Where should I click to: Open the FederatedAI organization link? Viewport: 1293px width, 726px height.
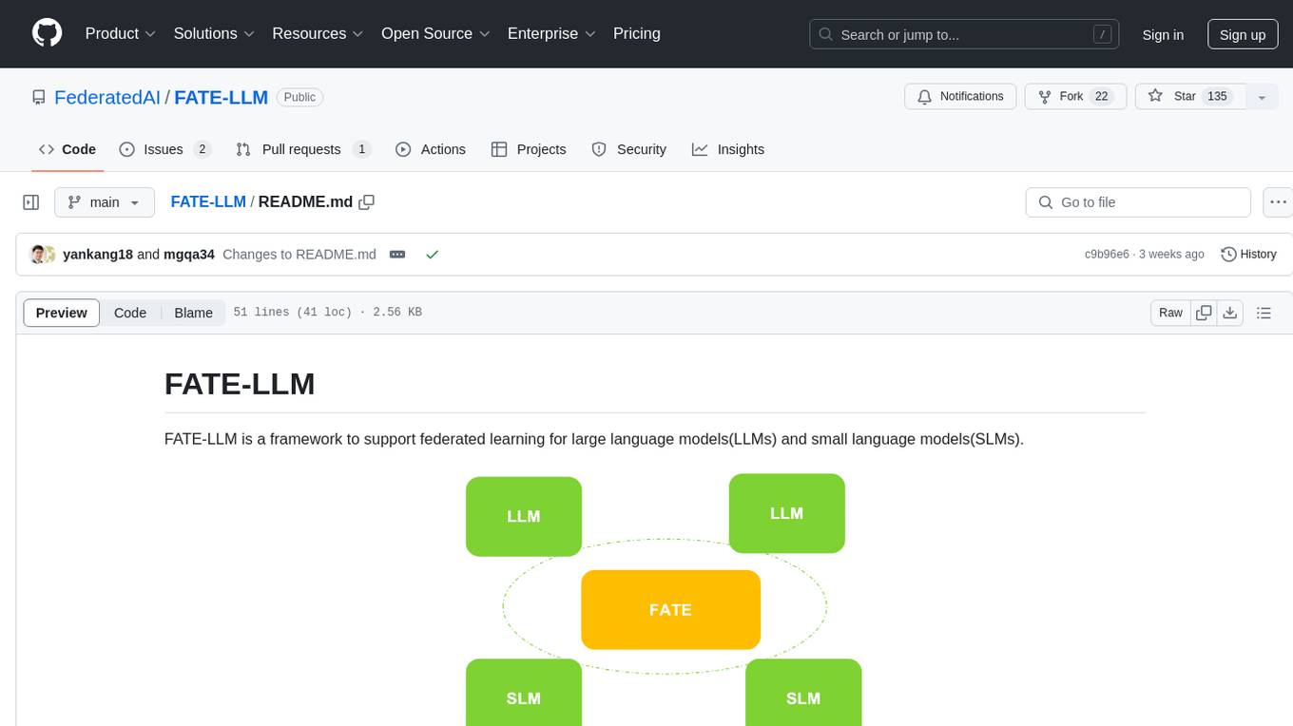tap(107, 97)
